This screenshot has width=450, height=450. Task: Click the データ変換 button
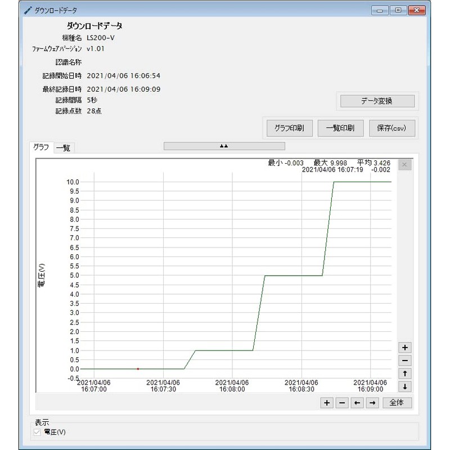point(377,101)
